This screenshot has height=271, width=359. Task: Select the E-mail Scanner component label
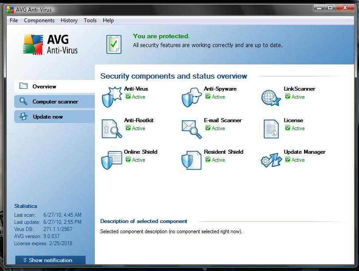[223, 120]
